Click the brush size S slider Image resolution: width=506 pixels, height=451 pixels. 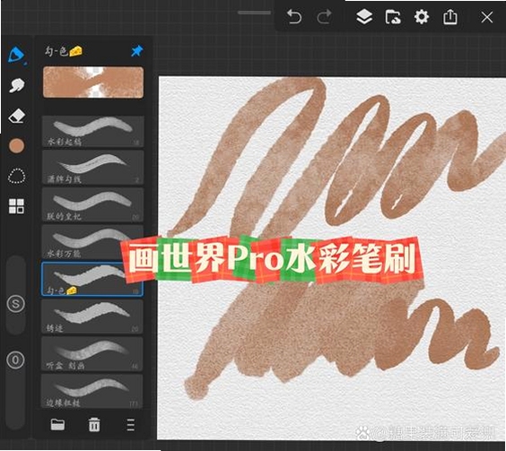coord(15,295)
